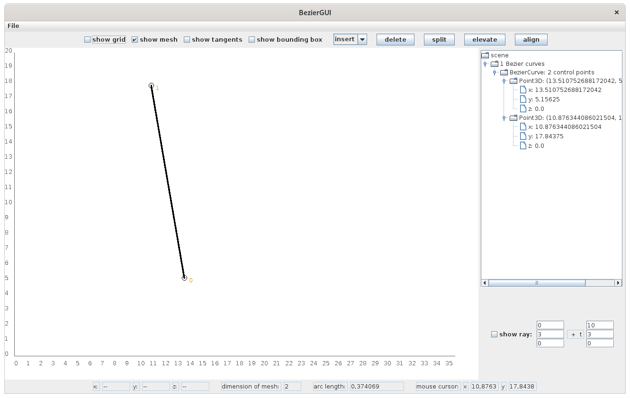Enable the show grid checkbox
Viewport: 630px width, 398px height.
click(88, 40)
